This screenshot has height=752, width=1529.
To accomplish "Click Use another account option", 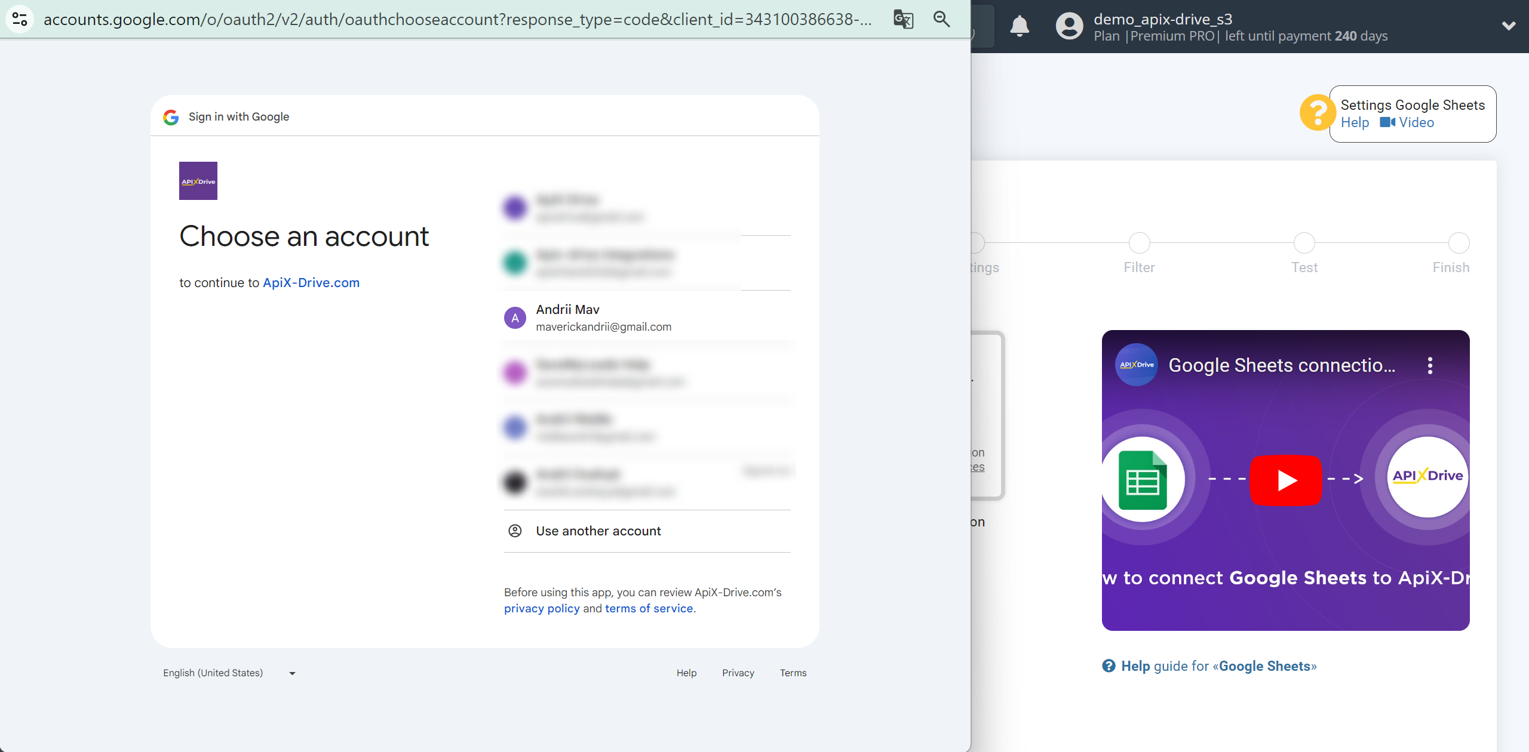I will point(598,531).
